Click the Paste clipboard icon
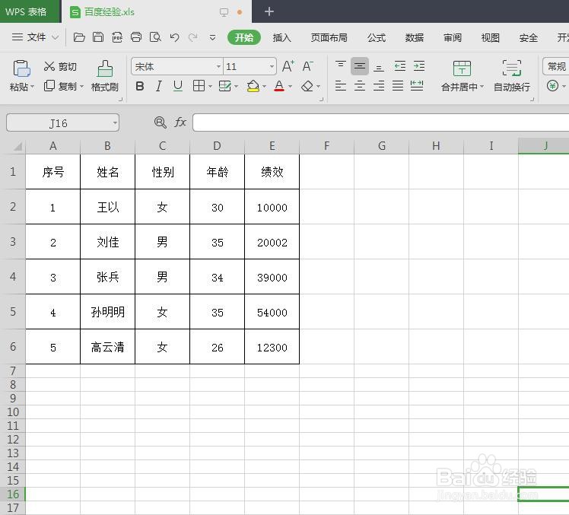569x515 pixels. tap(21, 68)
